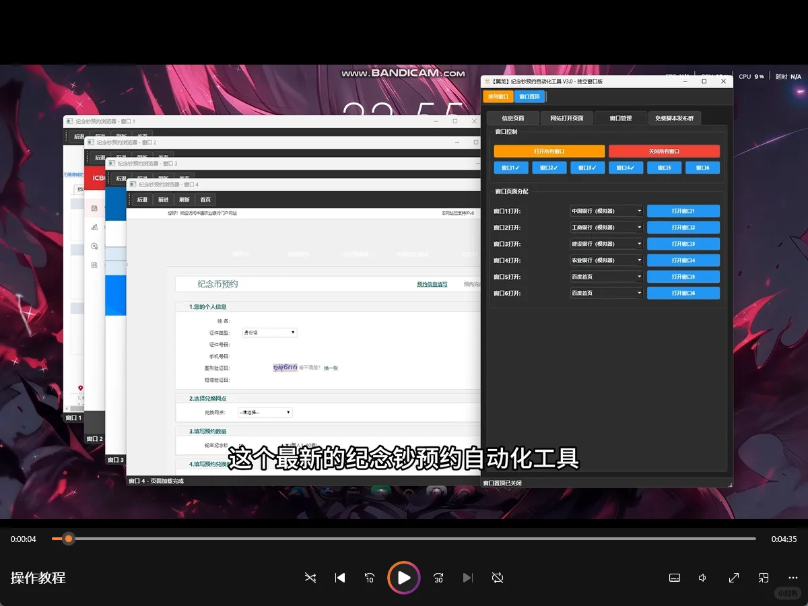Image resolution: width=808 pixels, height=606 pixels.
Task: Toggle the 窗口2✓ button
Action: point(549,168)
